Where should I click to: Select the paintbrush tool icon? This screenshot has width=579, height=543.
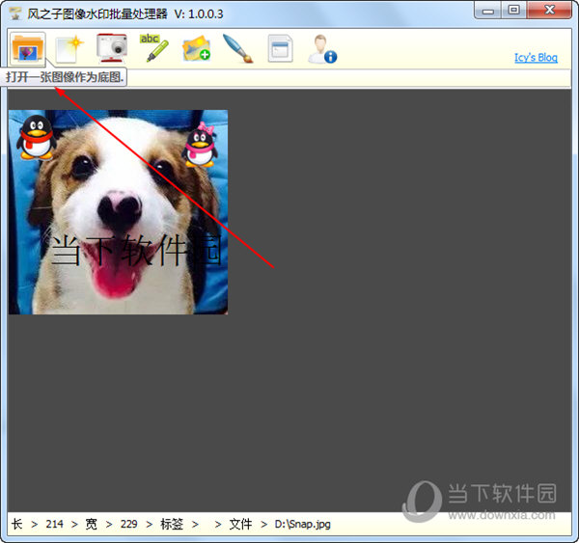[x=237, y=47]
